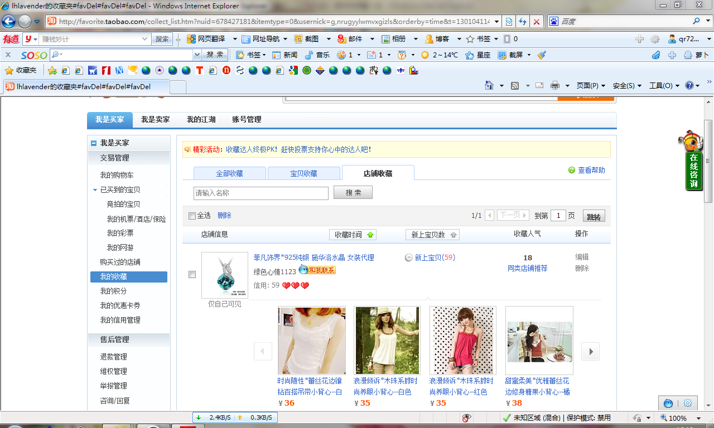Click the 跳转 page jump button
Viewport: 714px width, 428px height.
(x=594, y=216)
